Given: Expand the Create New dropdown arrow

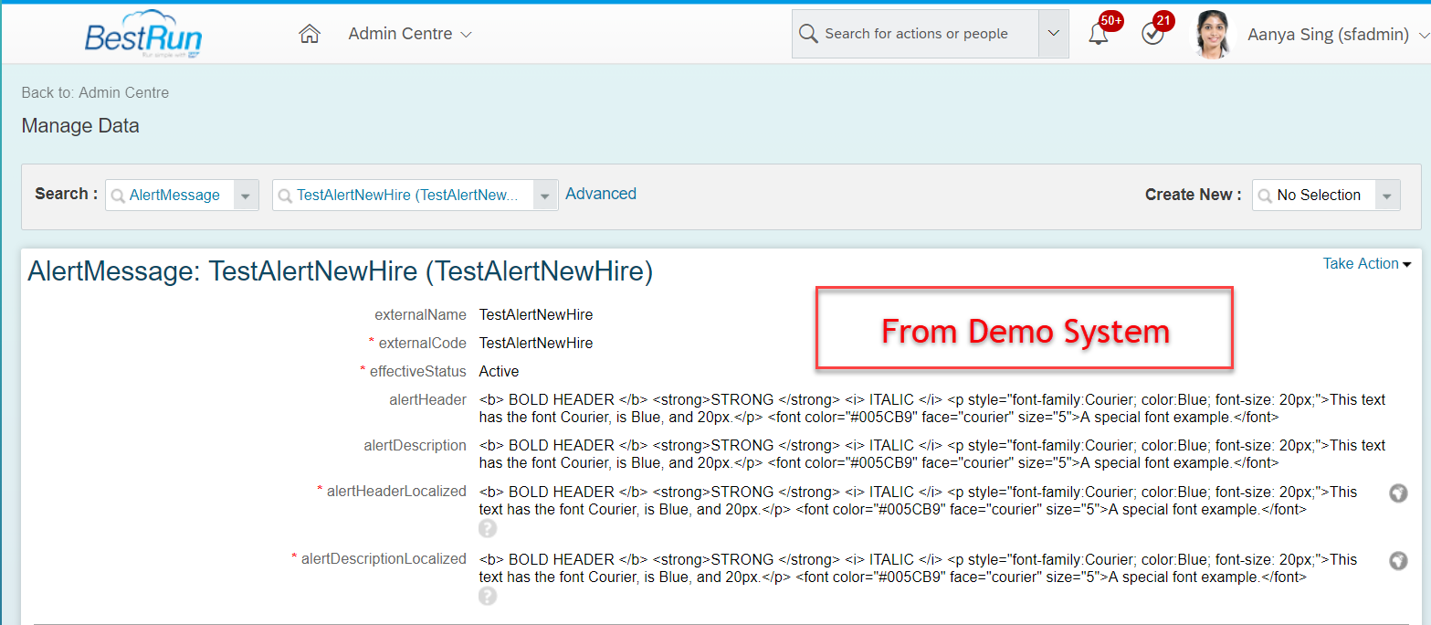Looking at the screenshot, I should [1388, 196].
